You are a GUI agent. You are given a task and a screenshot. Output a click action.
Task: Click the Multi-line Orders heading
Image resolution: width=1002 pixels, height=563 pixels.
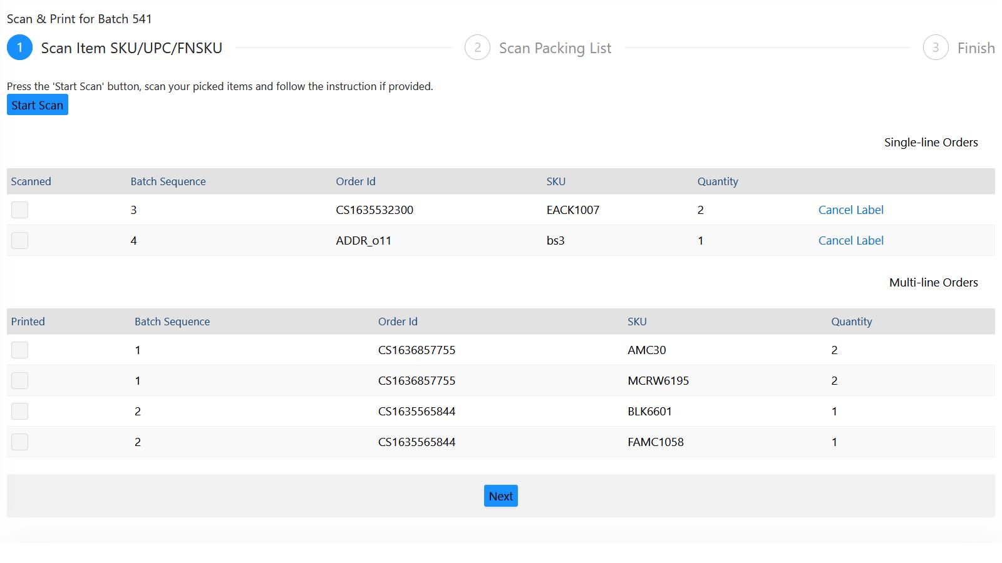point(933,282)
